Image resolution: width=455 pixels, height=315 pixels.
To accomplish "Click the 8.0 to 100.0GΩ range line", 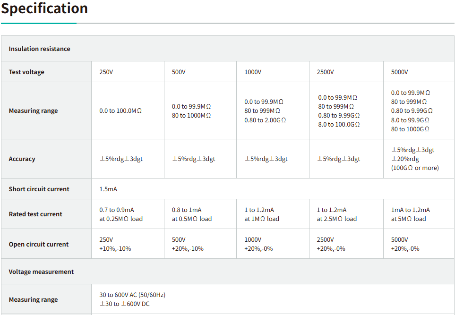I will click(x=339, y=124).
